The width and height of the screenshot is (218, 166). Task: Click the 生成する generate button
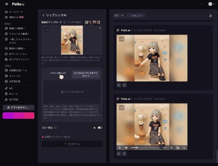[72, 144]
